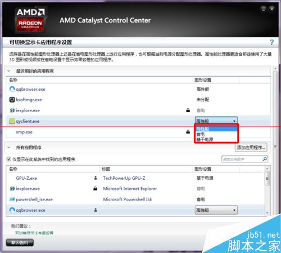Click the powershell_ise.exe icon
This screenshot has height=253, width=281.
coord(12,199)
